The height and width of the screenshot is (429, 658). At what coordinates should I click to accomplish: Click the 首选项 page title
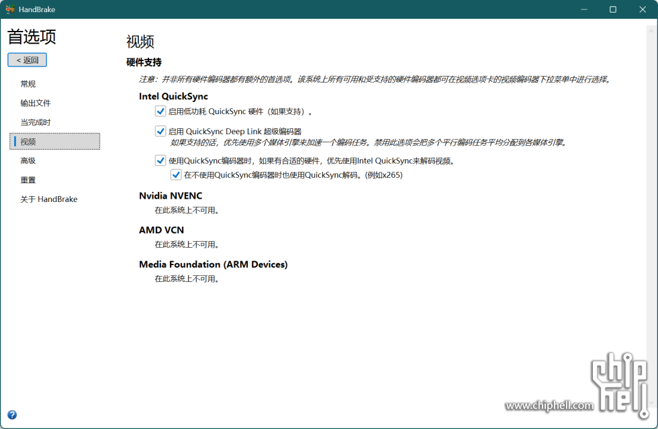[32, 37]
